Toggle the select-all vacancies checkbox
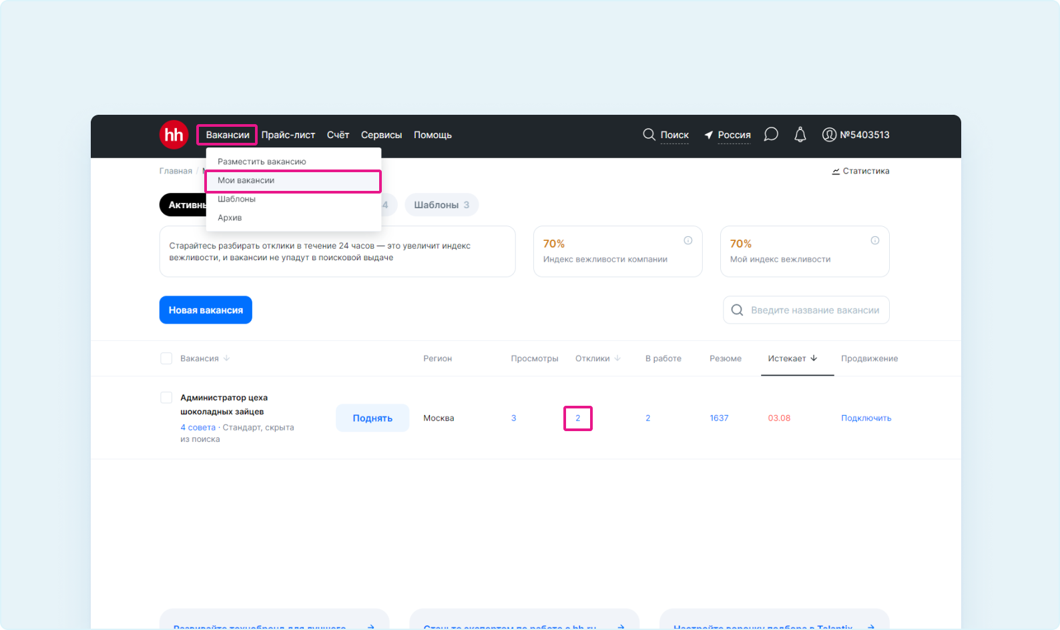Image resolution: width=1060 pixels, height=630 pixels. pos(166,358)
